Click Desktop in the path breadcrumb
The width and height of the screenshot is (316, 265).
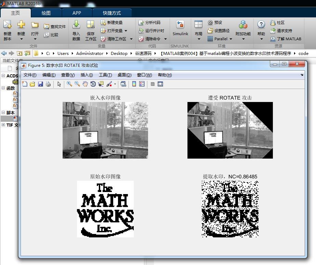pos(119,54)
